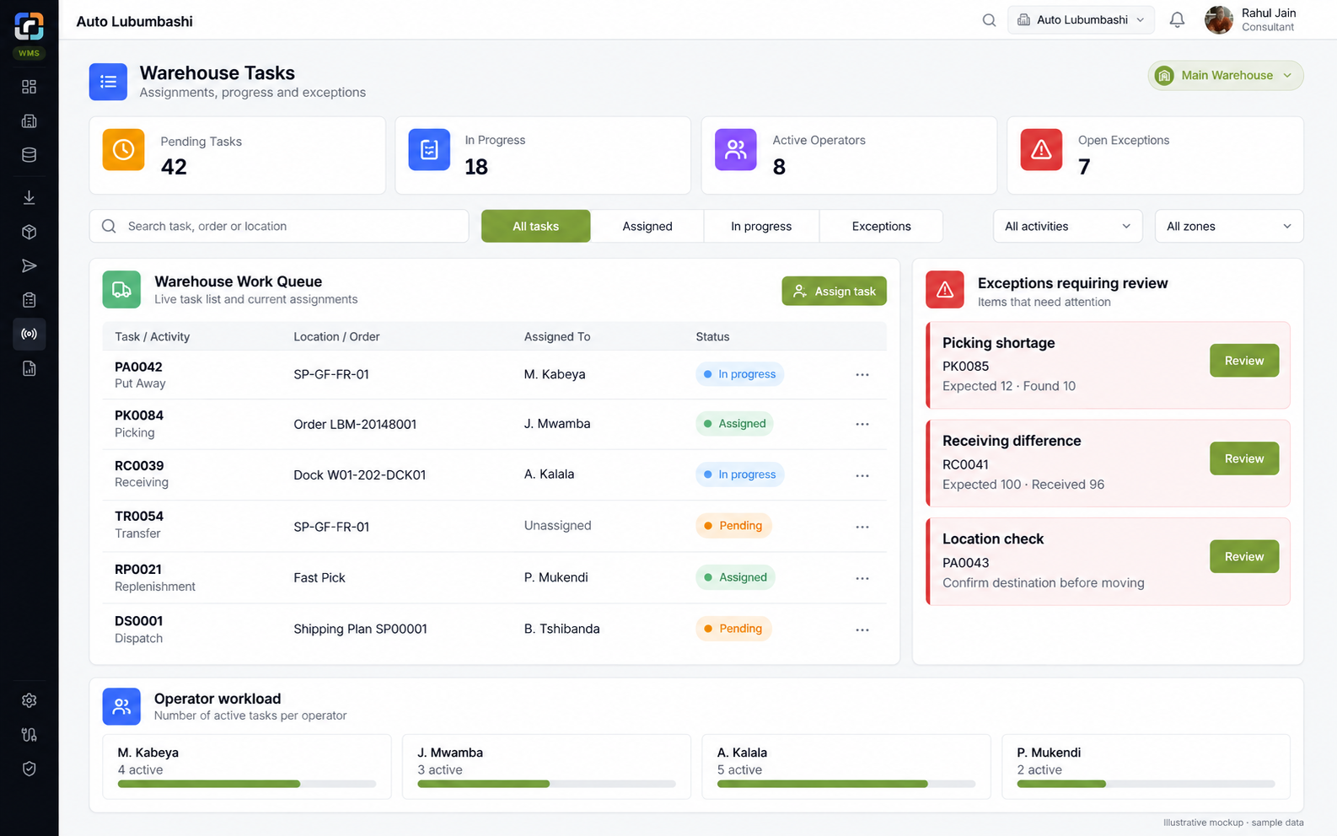The width and height of the screenshot is (1337, 836).
Task: Select the download arrow icon in sidebar
Action: pyautogui.click(x=29, y=197)
